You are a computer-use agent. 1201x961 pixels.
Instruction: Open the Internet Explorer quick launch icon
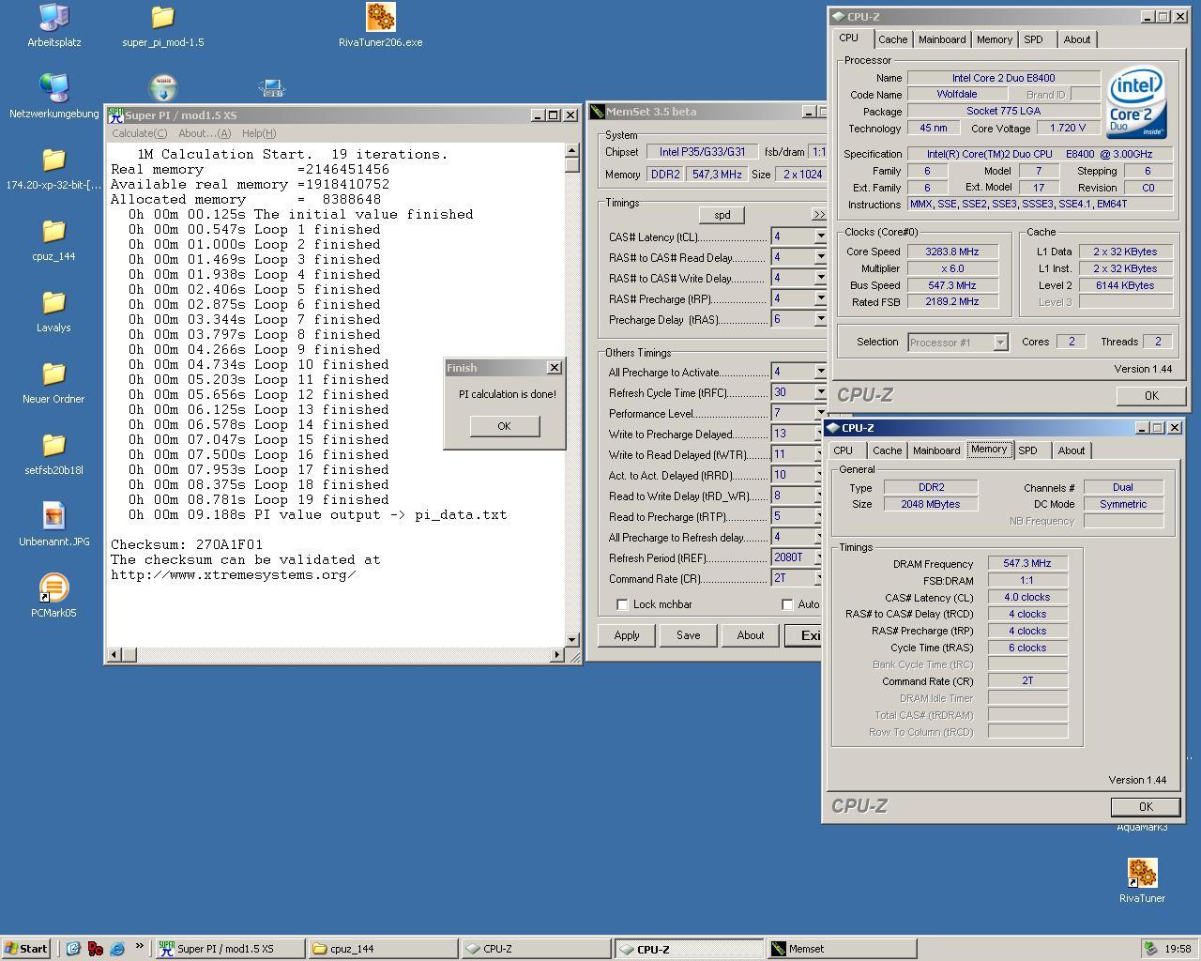click(117, 949)
